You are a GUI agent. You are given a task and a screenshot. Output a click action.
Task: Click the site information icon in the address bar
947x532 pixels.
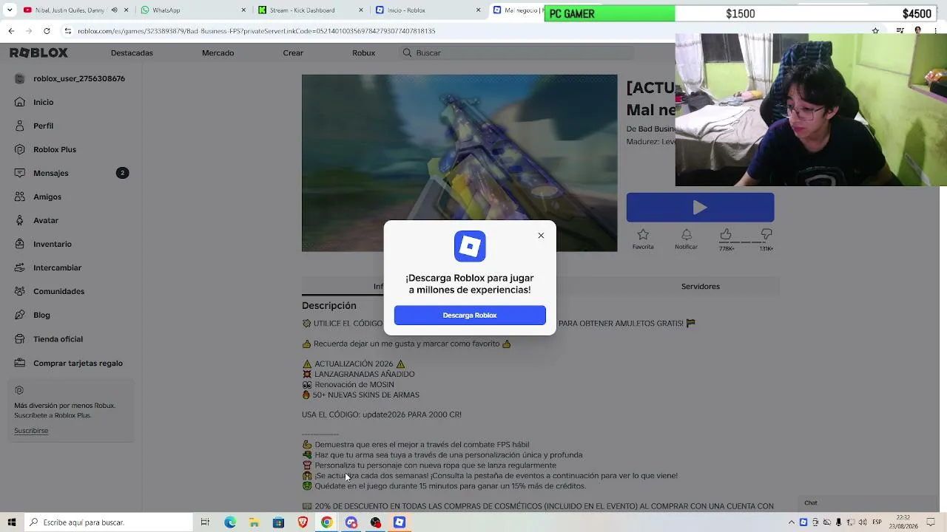point(68,31)
